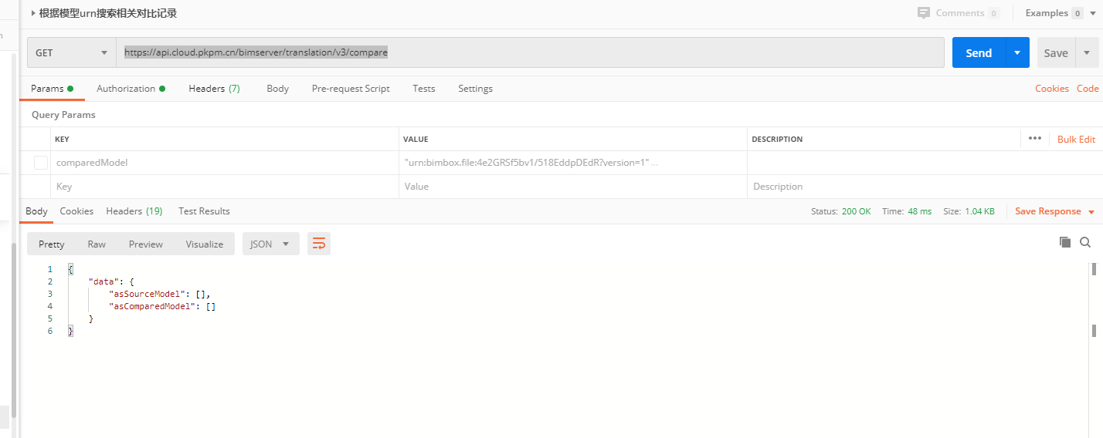Open the request Body tab

(x=277, y=89)
